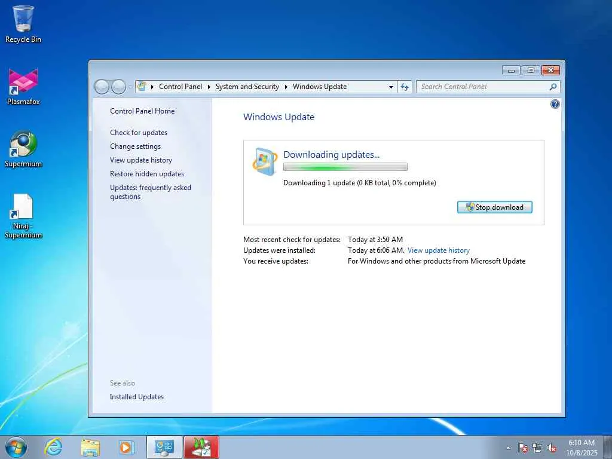Go to Control Panel breadcrumb
The width and height of the screenshot is (612, 459).
coord(180,87)
